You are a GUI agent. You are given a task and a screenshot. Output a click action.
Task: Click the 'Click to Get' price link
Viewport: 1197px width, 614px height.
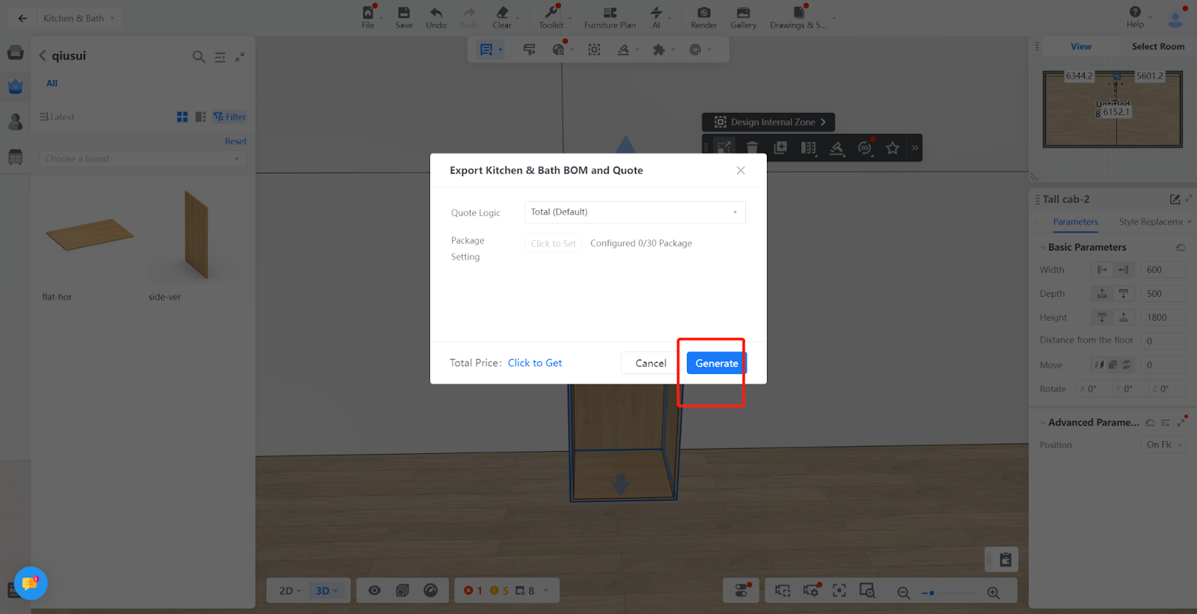pos(535,363)
